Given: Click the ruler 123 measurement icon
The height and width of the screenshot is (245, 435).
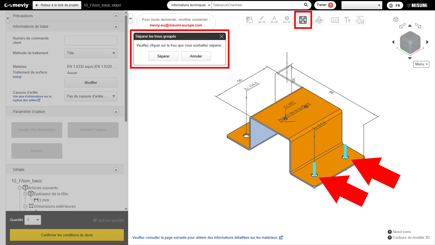Looking at the screenshot, I should coord(335,20).
